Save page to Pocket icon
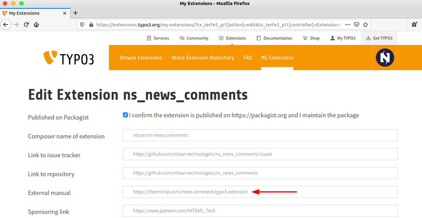Image resolution: width=422 pixels, height=218 pixels. (x=357, y=25)
